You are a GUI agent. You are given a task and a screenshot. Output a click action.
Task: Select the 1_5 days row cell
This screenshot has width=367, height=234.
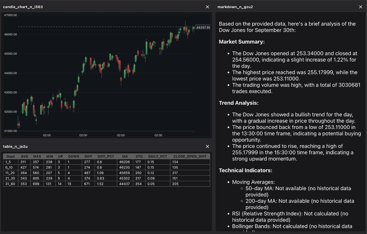click(x=11, y=162)
